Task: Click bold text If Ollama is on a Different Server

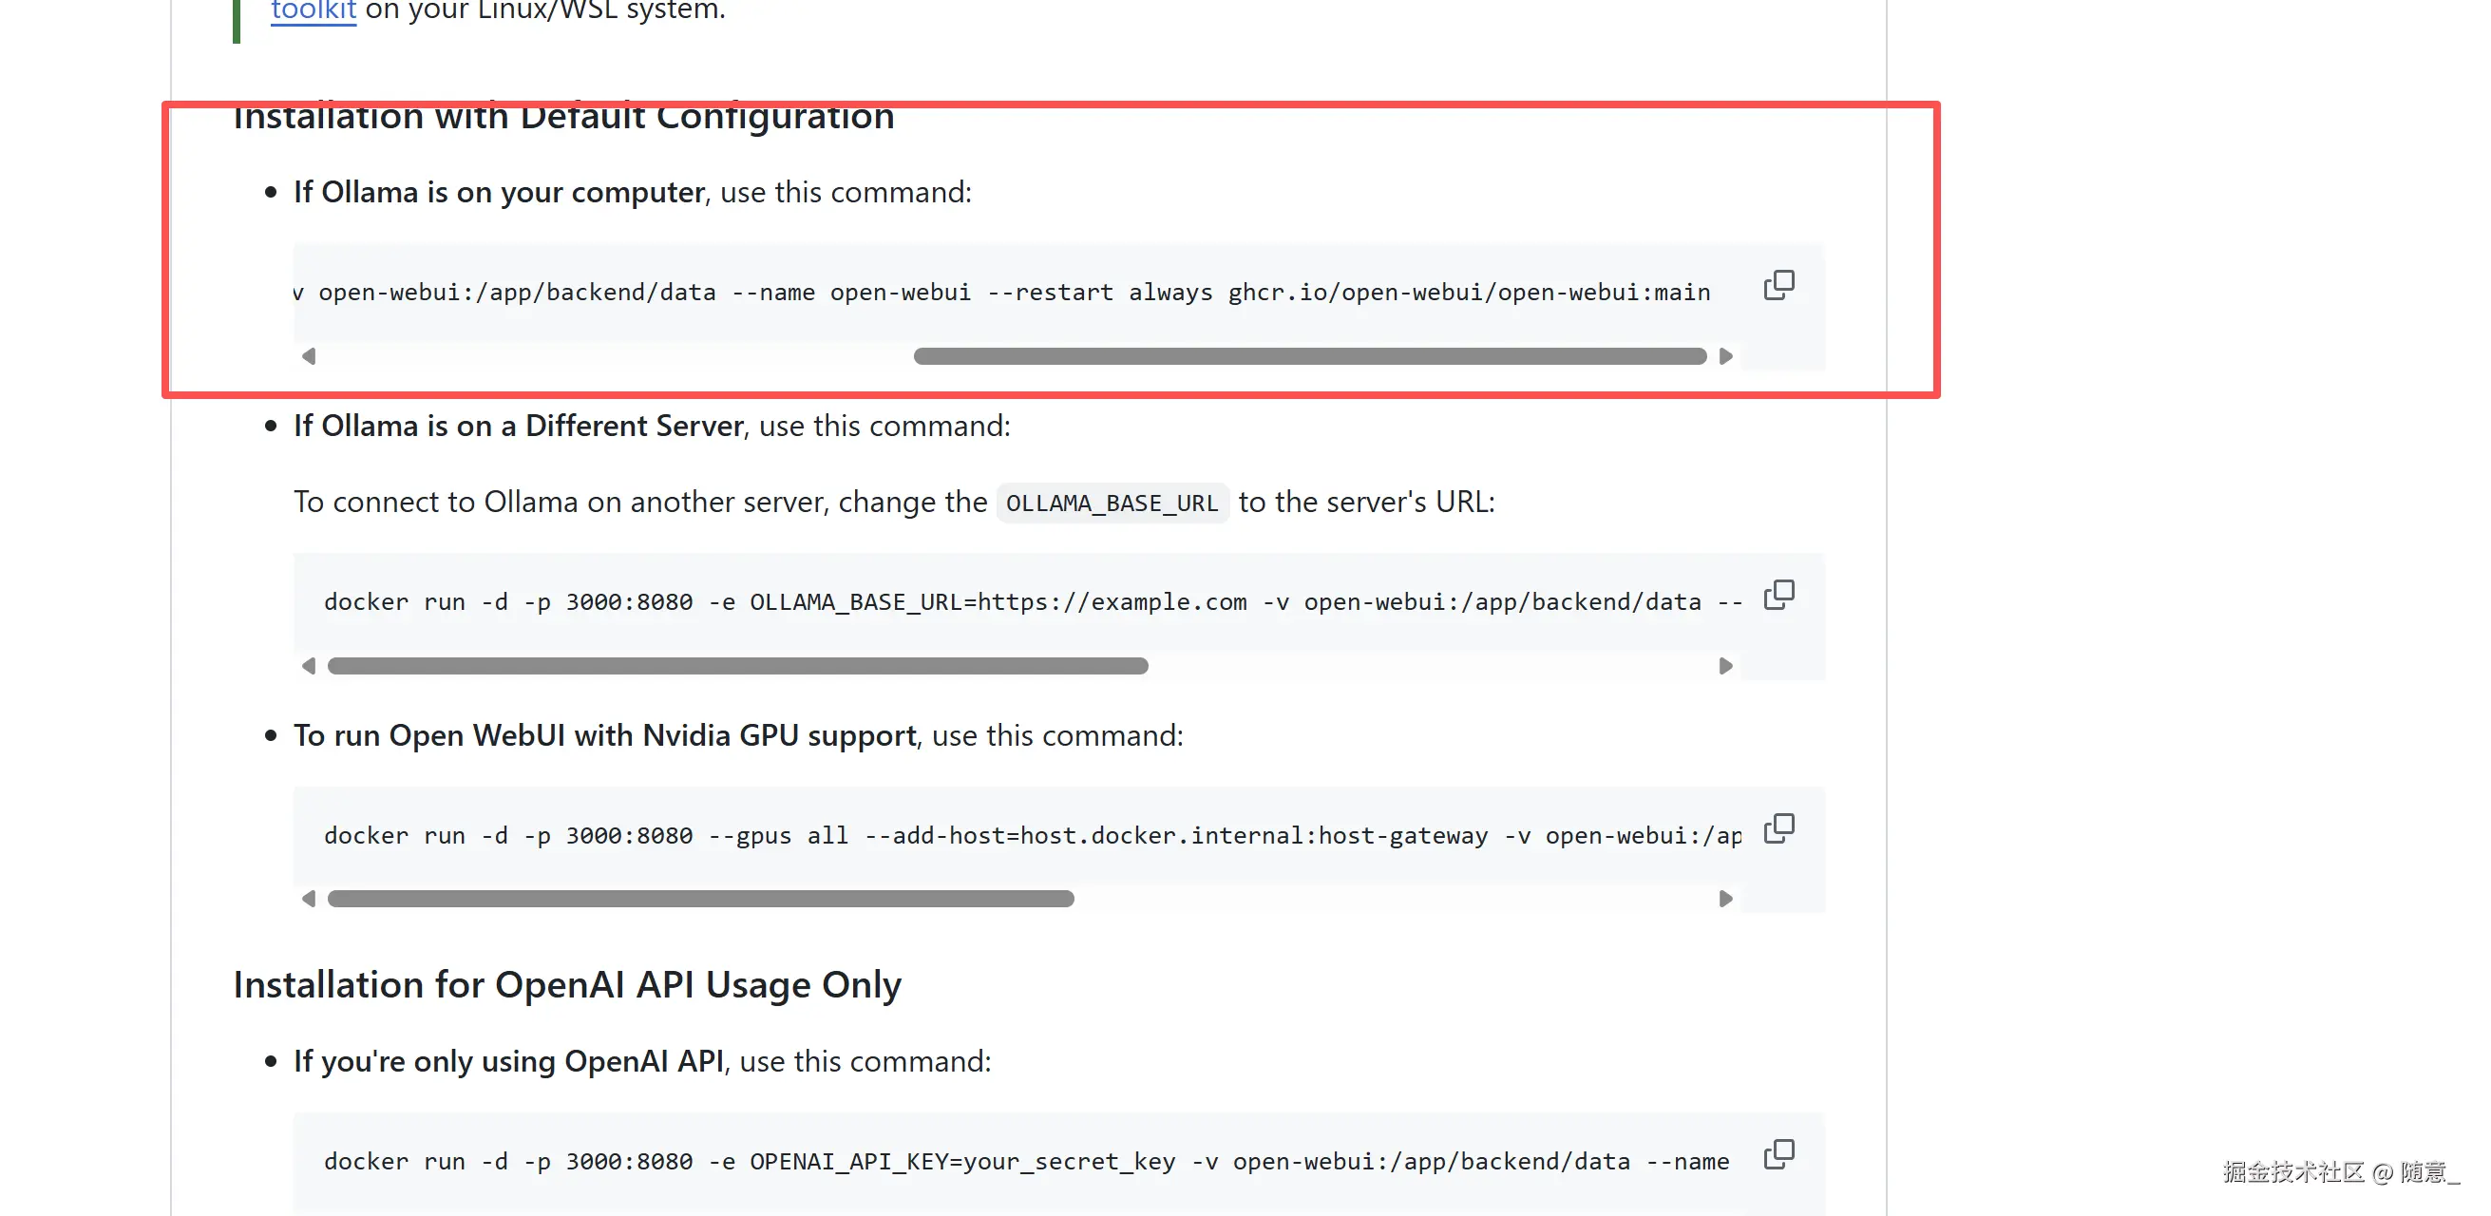Action: click(x=519, y=427)
